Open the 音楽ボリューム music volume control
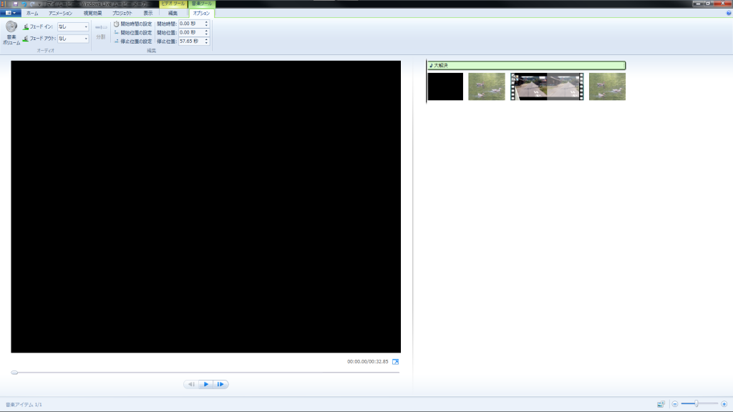Image resolution: width=733 pixels, height=412 pixels. pyautogui.click(x=11, y=33)
